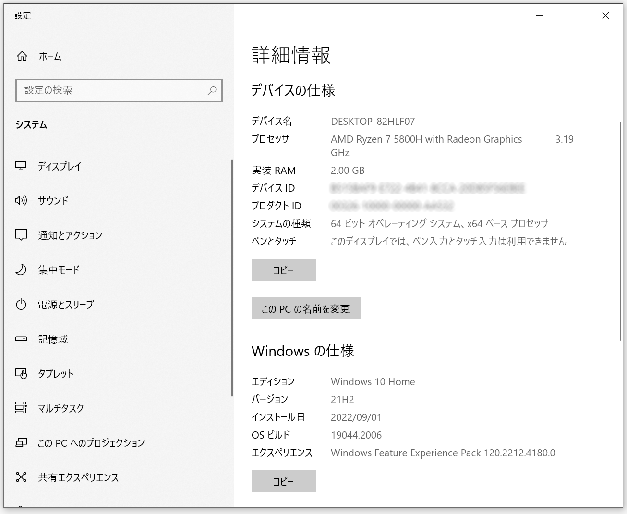The width and height of the screenshot is (627, 514).
Task: Click the サウンド speaker icon
Action: pyautogui.click(x=21, y=200)
